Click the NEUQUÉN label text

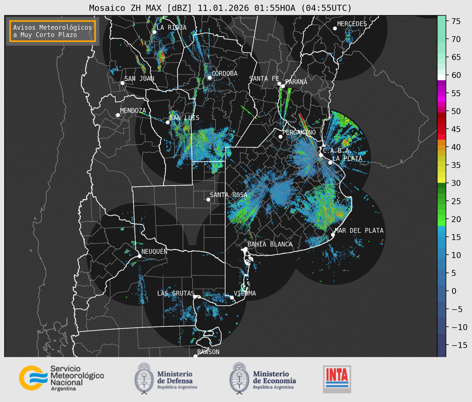[154, 251]
